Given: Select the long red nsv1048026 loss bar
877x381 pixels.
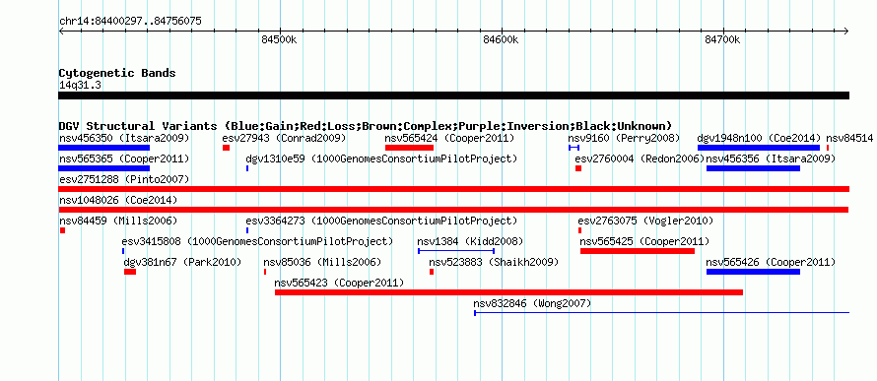Looking at the screenshot, I should pyautogui.click(x=454, y=210).
